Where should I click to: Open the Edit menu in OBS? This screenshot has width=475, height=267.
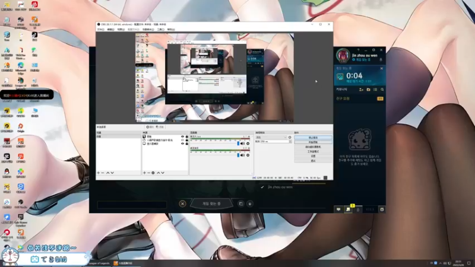click(110, 29)
